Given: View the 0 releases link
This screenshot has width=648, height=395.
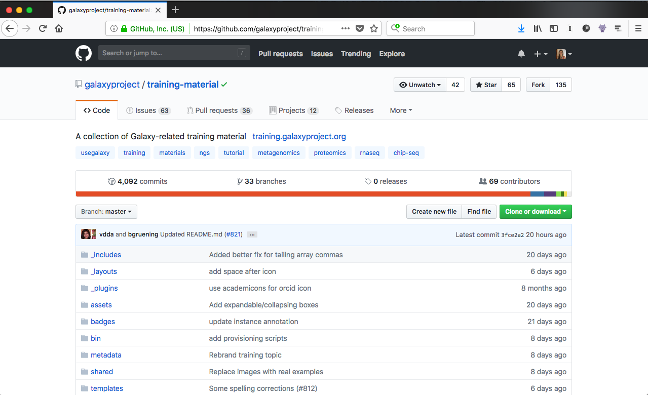Looking at the screenshot, I should point(386,181).
